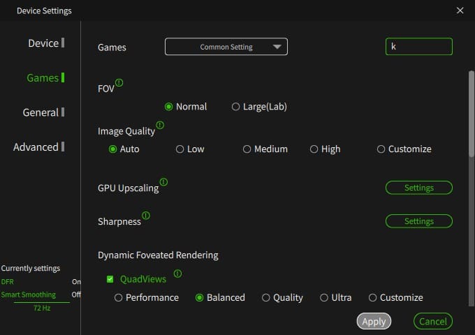
Task: Close the Device Settings window
Action: (x=460, y=10)
